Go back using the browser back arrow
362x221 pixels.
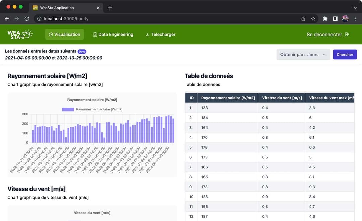pyautogui.click(x=7, y=19)
